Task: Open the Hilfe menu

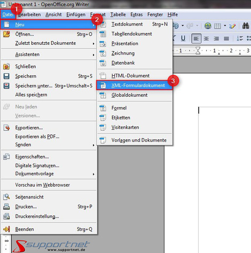Action: tap(172, 14)
